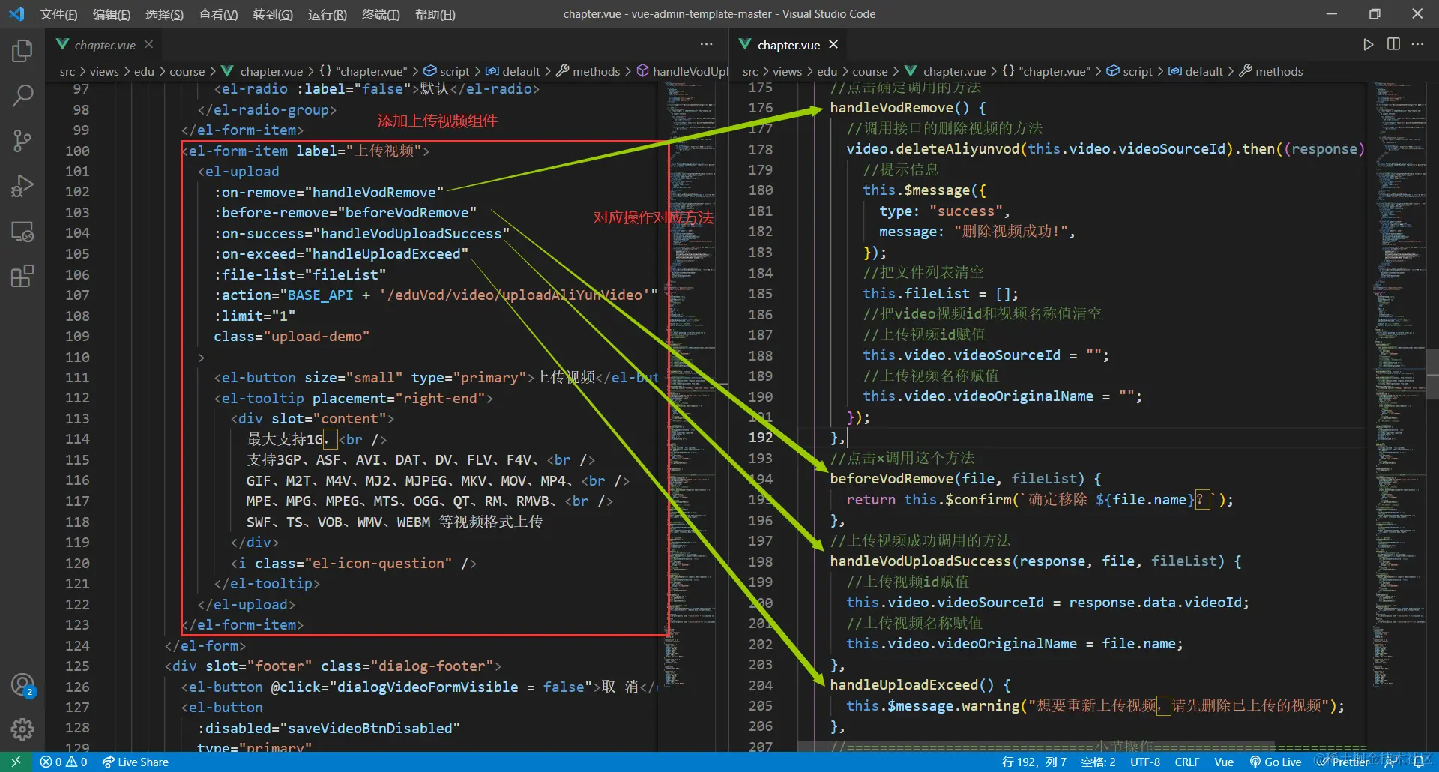1439x772 pixels.
Task: Expand 'methods' in right breadcrumb
Action: tap(1279, 71)
